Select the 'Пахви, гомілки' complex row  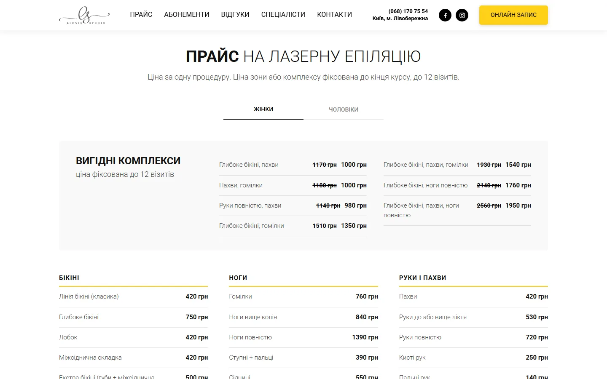coord(293,185)
